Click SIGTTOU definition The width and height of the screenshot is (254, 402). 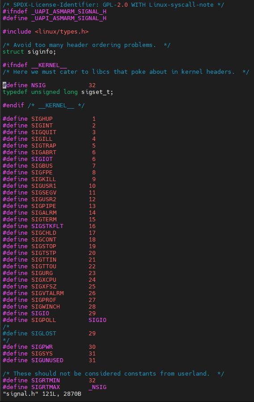(49, 266)
